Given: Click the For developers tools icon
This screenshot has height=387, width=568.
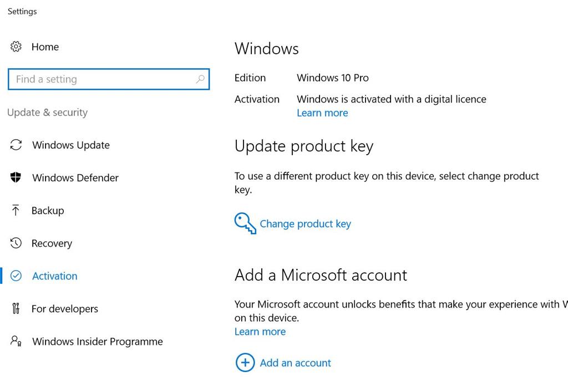Looking at the screenshot, I should point(16,308).
